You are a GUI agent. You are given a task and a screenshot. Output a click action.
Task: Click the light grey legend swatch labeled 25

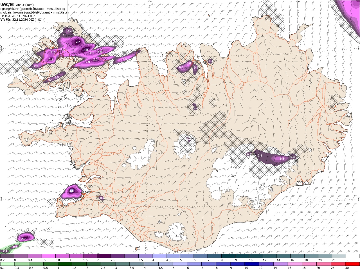[339, 256]
